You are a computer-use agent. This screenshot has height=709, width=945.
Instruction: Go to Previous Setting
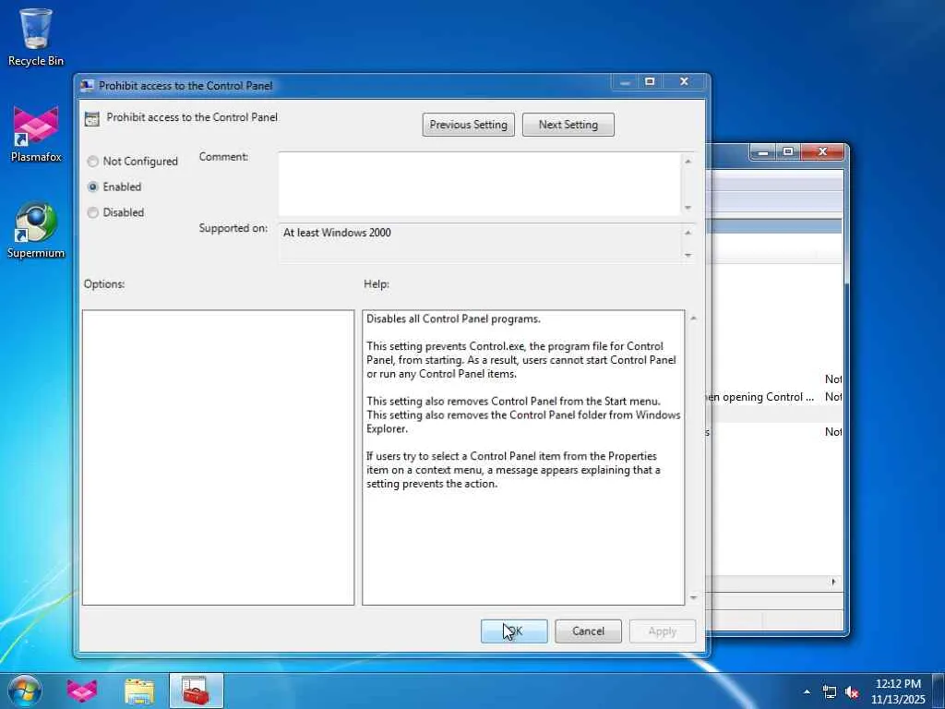click(468, 125)
